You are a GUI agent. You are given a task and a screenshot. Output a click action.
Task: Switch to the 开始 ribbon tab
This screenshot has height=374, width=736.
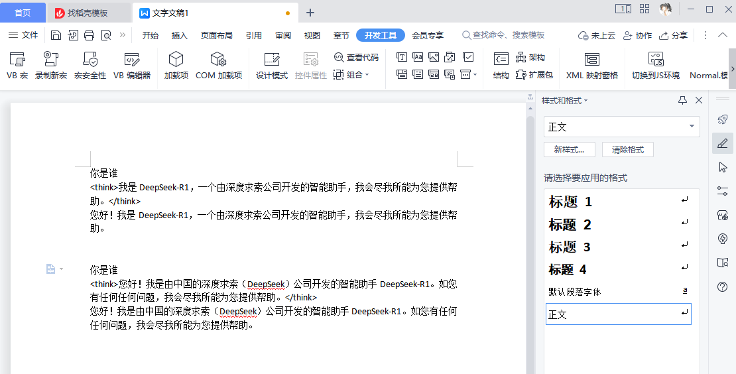pos(151,35)
